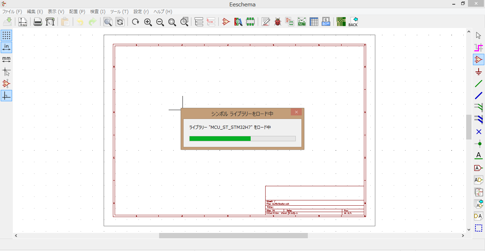The width and height of the screenshot is (485, 251).
Task: Close the library loading dialog
Action: click(x=296, y=112)
